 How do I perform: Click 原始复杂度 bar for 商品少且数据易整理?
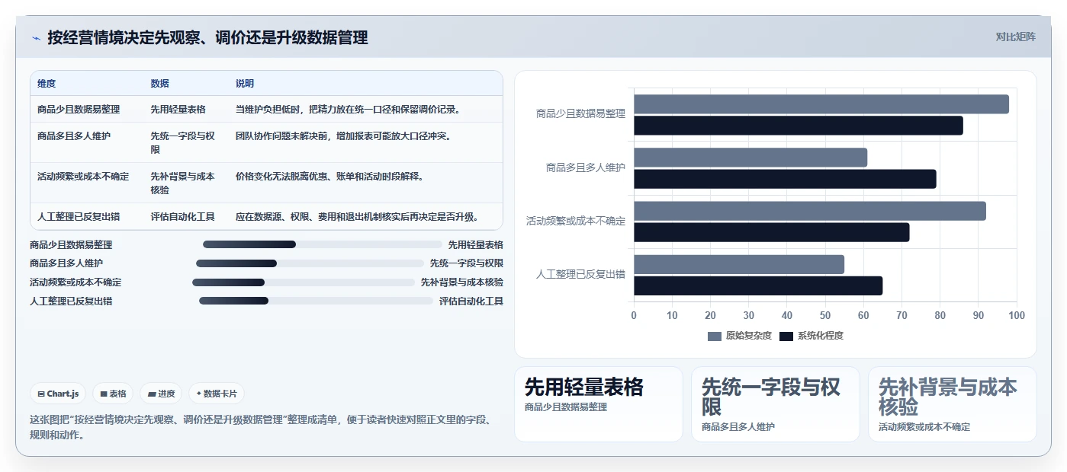click(x=821, y=104)
